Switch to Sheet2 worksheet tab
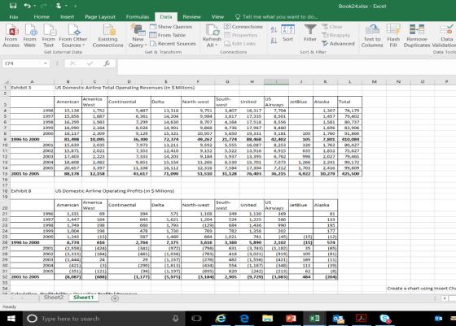Screen dimensions: 456x326 53,298
